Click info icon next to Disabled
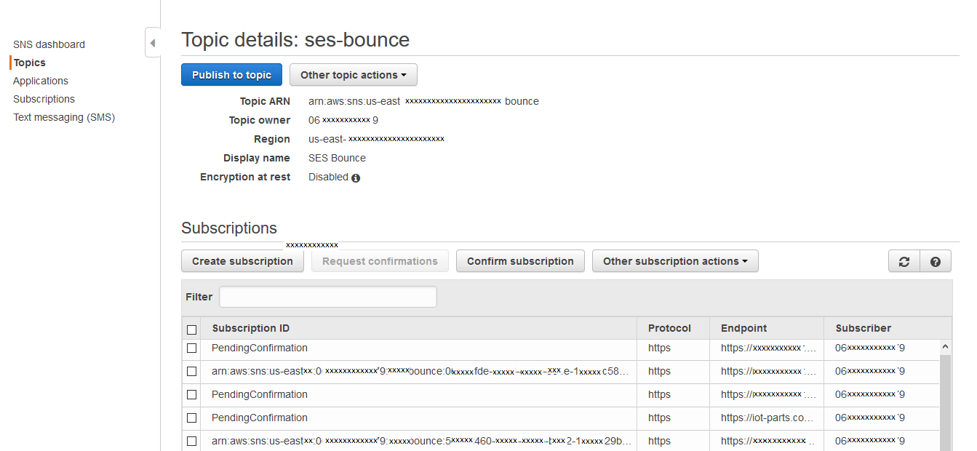The image size is (977, 451). click(356, 177)
